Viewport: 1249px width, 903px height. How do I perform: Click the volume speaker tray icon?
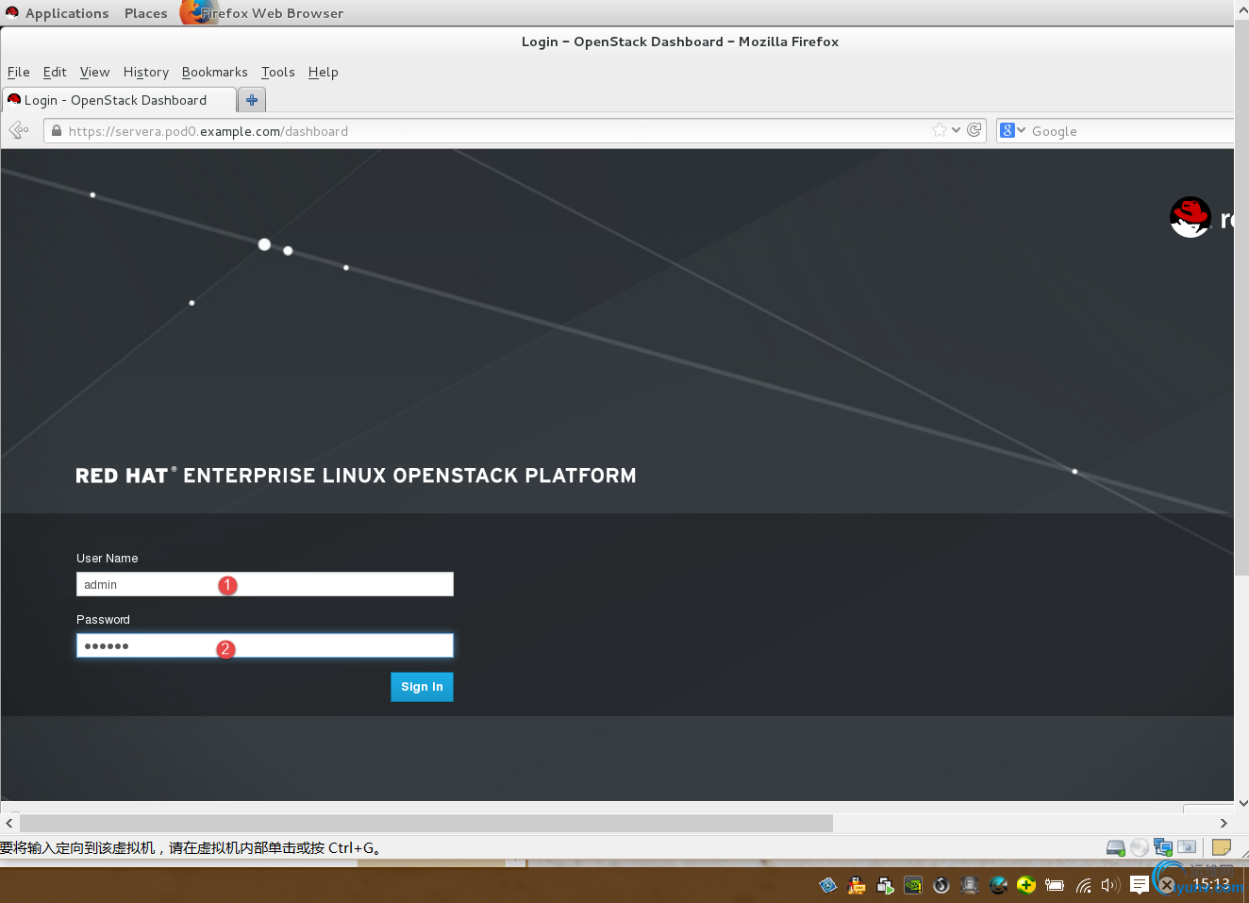click(1110, 885)
